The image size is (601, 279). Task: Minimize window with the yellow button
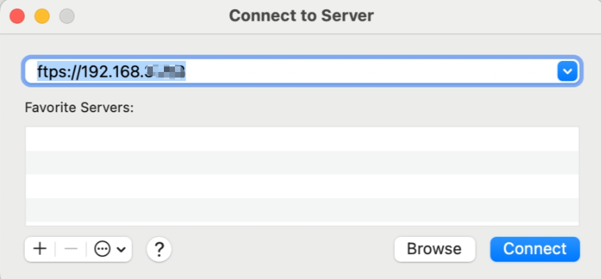tap(41, 15)
